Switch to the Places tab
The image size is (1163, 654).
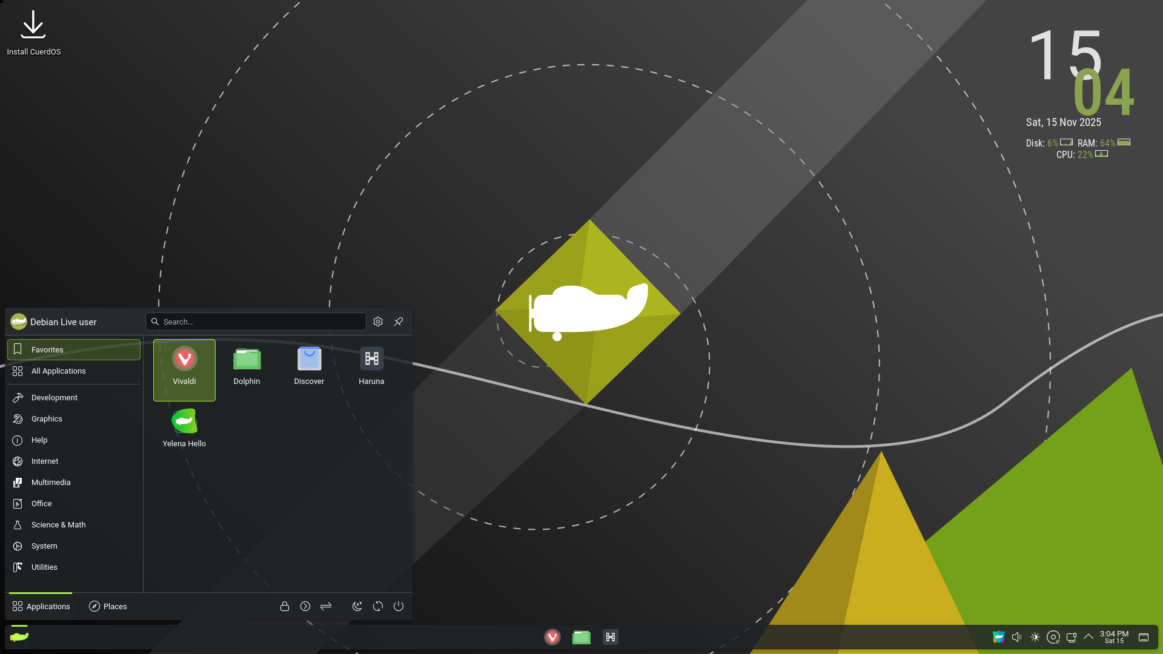(108, 606)
